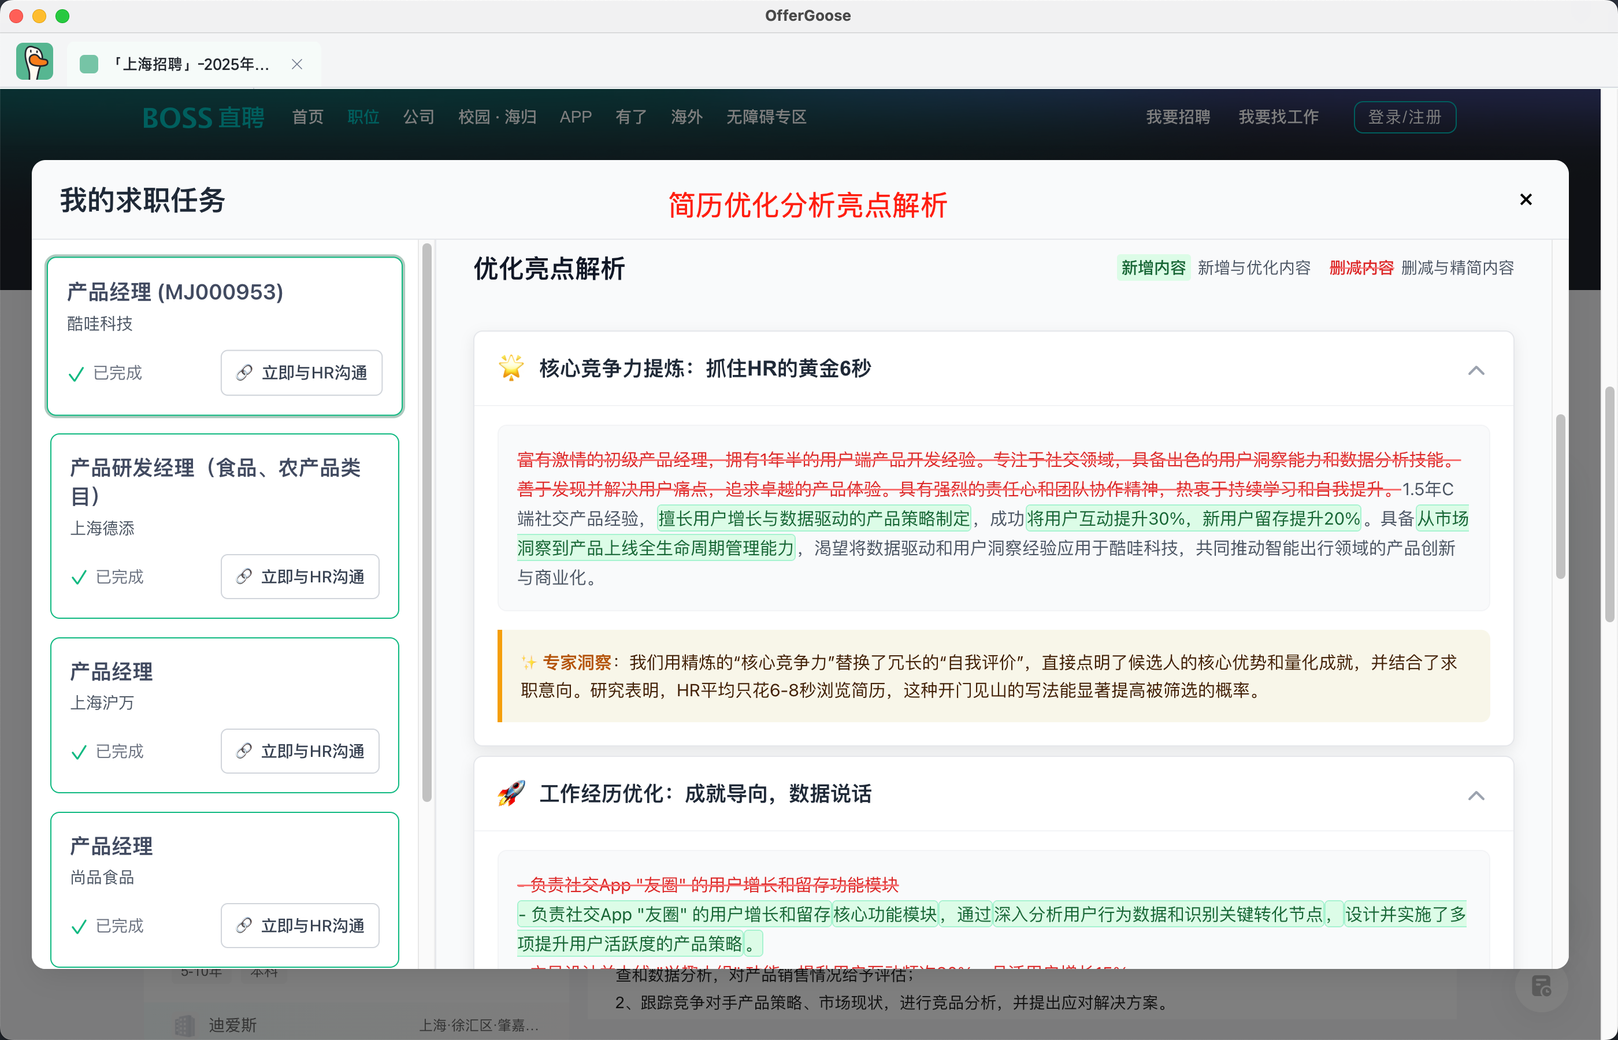Screen dimensions: 1618x1040
Task: Click the BOSS直聘 logo
Action: 203,117
